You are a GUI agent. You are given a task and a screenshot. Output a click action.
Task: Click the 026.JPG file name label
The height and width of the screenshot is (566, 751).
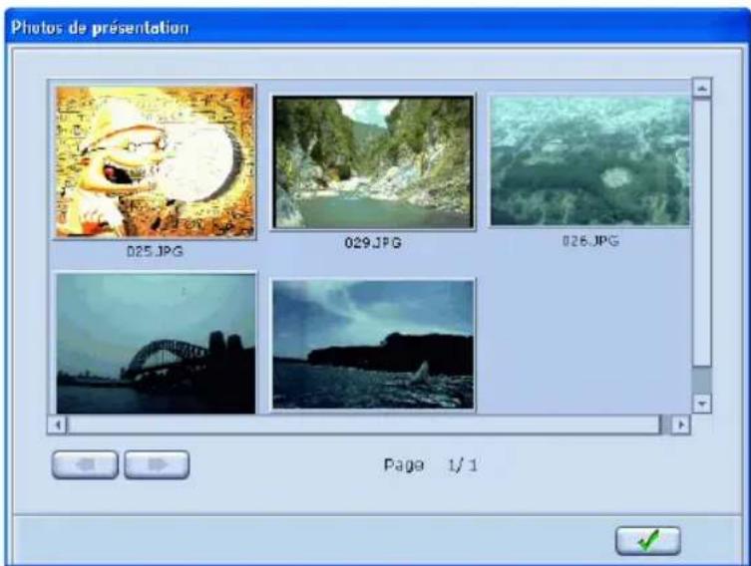(x=590, y=241)
